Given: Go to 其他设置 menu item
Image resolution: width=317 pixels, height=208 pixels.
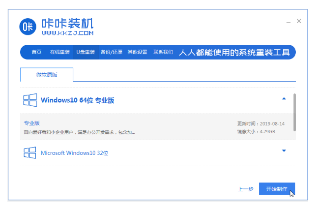Looking at the screenshot, I should (x=137, y=52).
